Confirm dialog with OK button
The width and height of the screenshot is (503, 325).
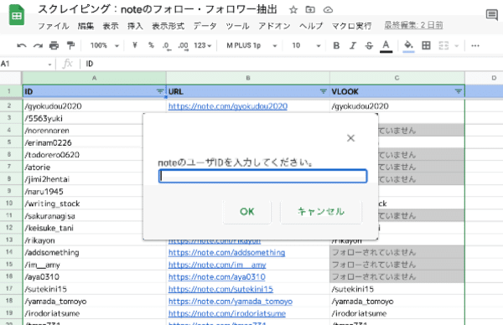[247, 212]
